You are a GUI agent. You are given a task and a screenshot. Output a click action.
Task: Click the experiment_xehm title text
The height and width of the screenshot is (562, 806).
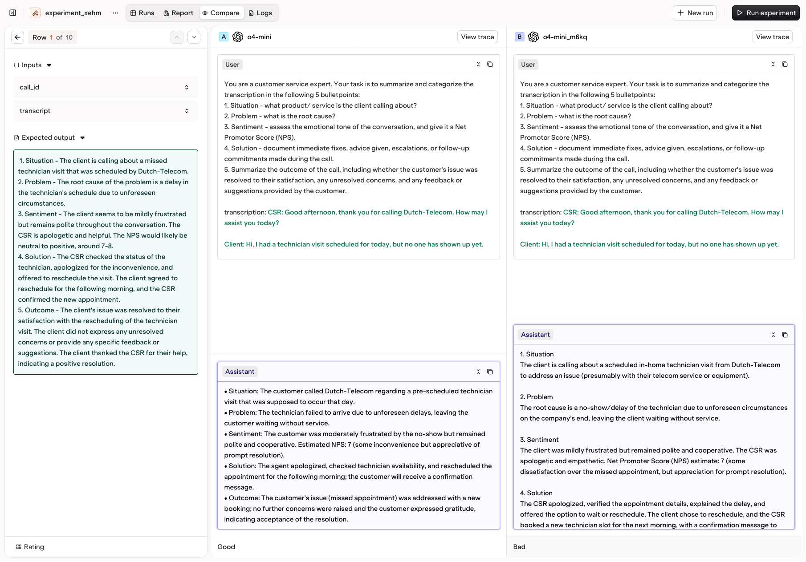(x=73, y=13)
